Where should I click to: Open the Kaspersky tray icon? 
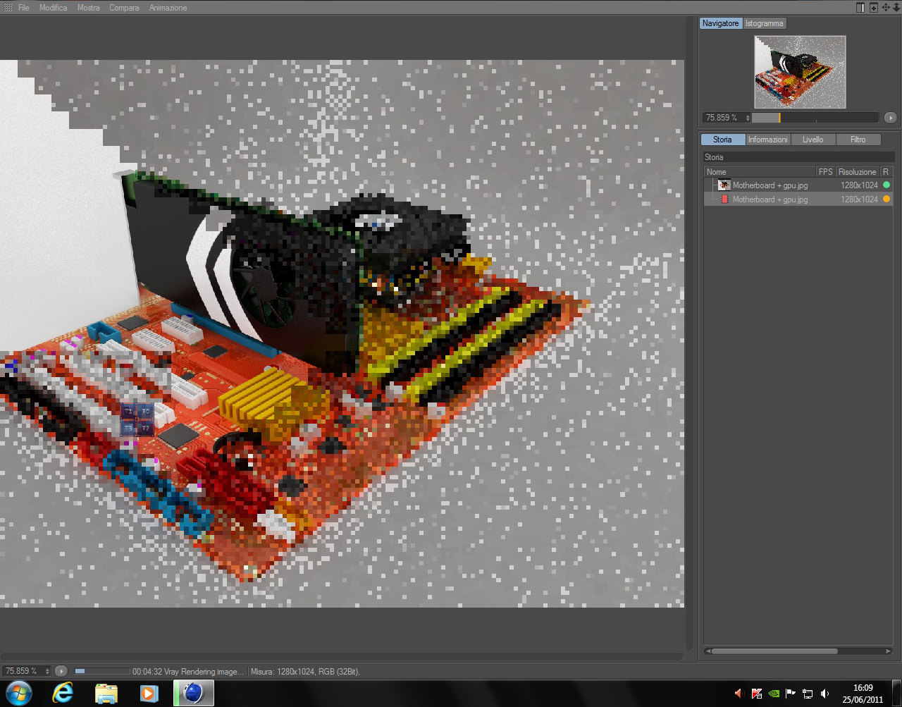point(757,694)
